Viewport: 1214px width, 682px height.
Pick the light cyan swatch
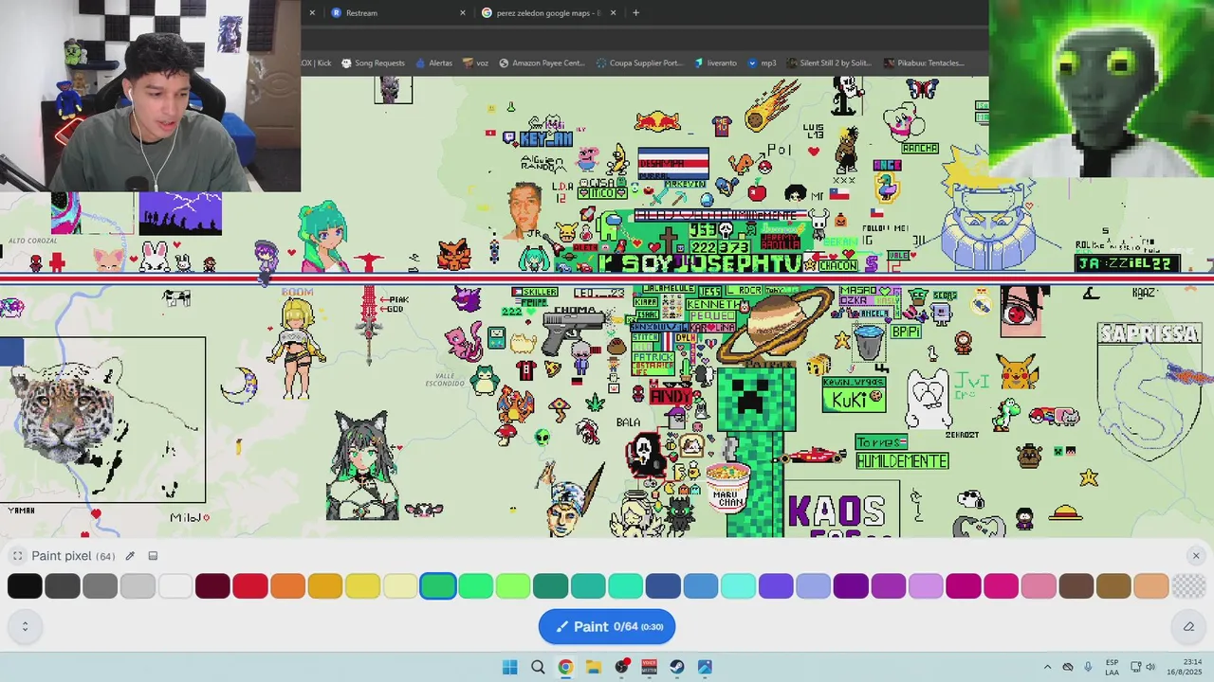(738, 586)
